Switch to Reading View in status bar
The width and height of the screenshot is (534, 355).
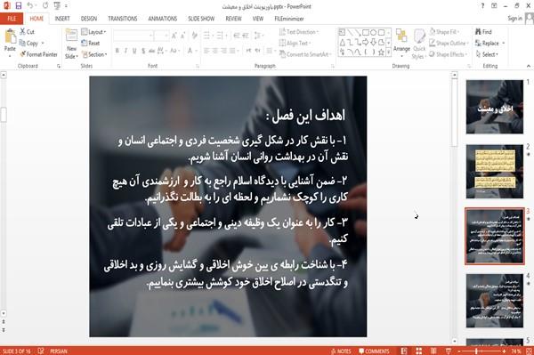click(x=433, y=351)
